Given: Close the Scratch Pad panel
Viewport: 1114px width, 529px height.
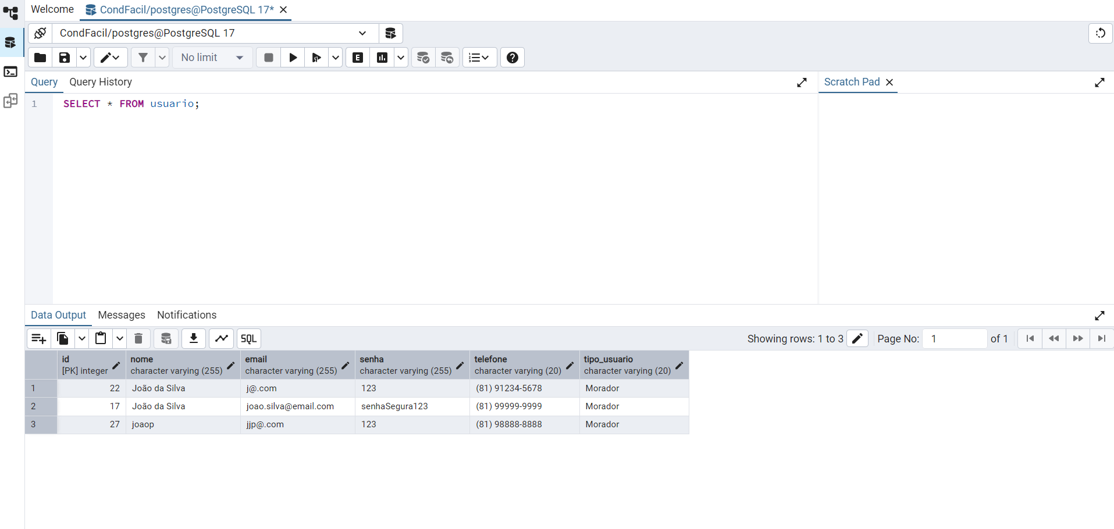Looking at the screenshot, I should pyautogui.click(x=889, y=82).
